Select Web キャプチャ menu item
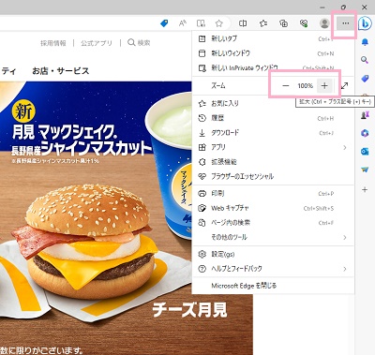This screenshot has height=355, width=375. tap(273, 208)
